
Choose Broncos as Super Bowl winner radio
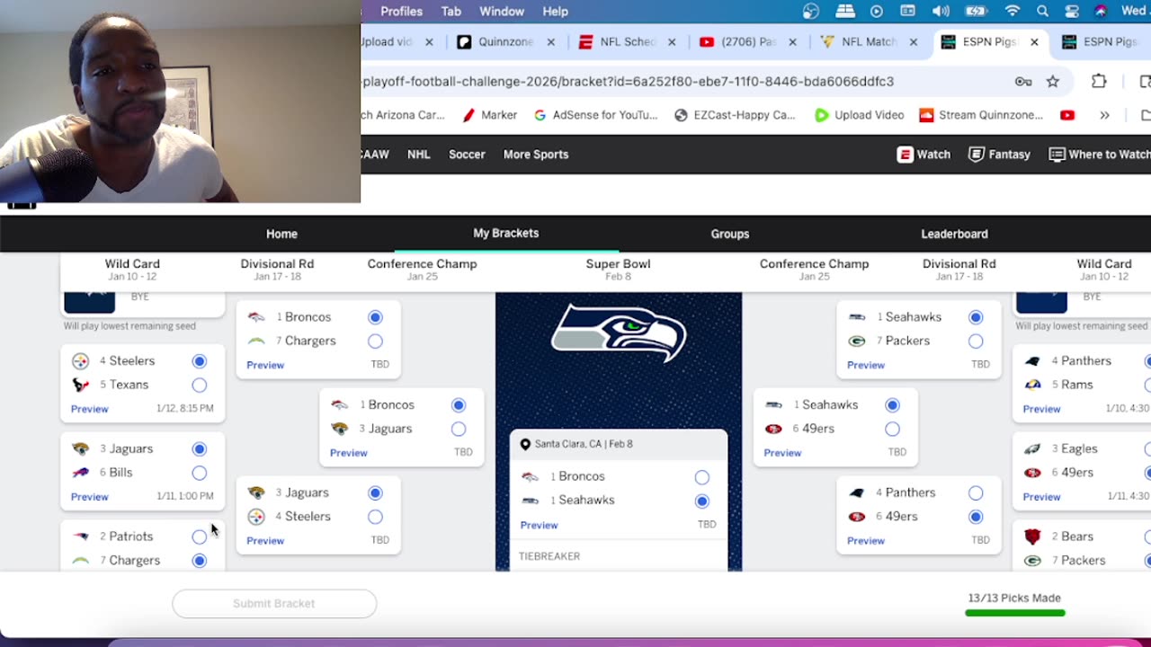click(701, 477)
